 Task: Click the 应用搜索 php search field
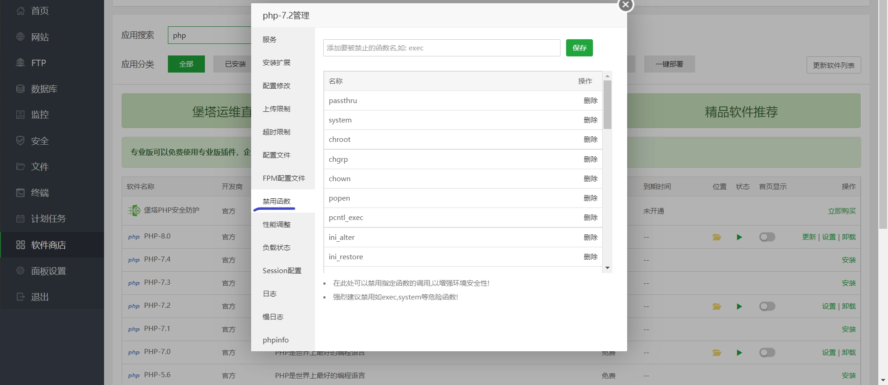coord(210,35)
